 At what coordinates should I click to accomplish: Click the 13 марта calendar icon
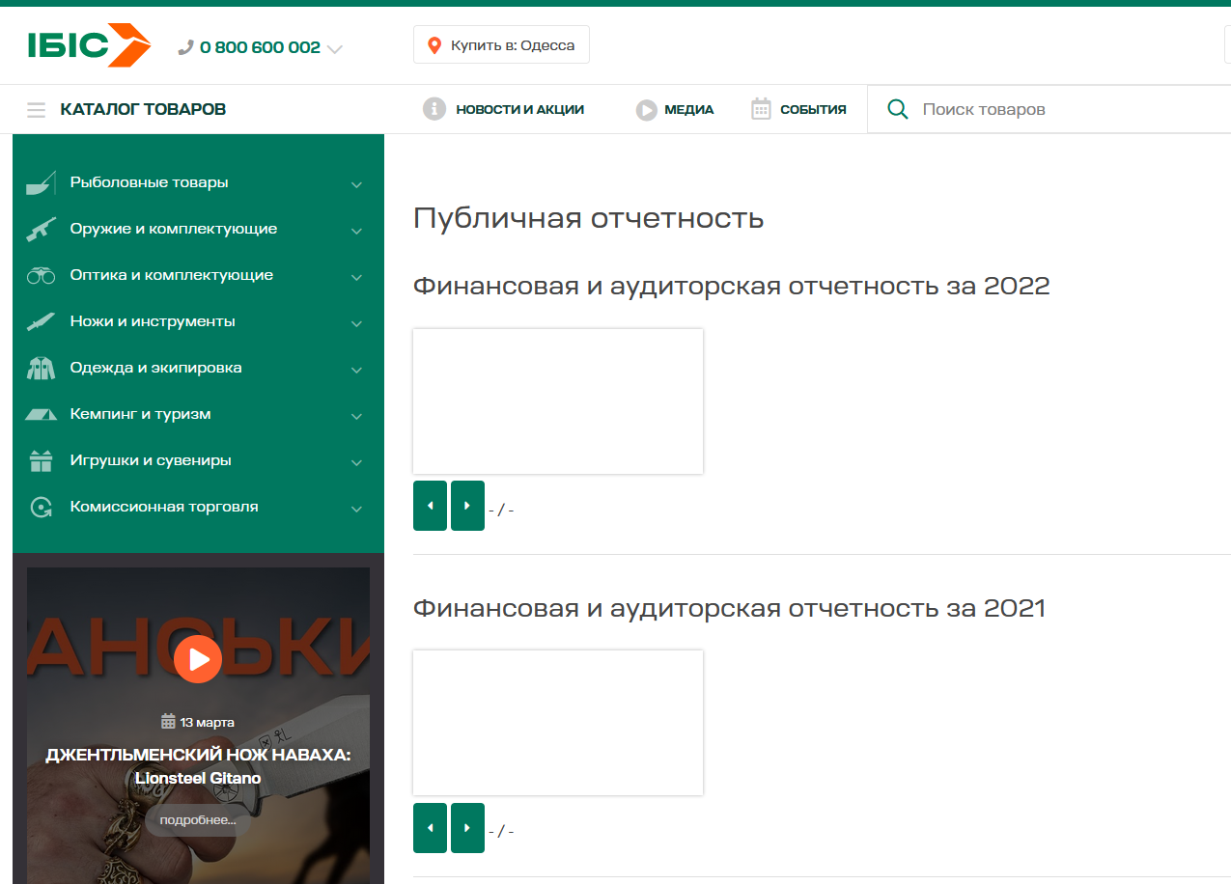(168, 722)
